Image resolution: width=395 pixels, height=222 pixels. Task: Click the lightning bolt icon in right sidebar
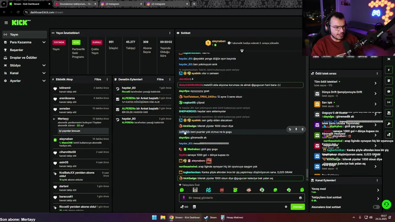tap(389, 70)
